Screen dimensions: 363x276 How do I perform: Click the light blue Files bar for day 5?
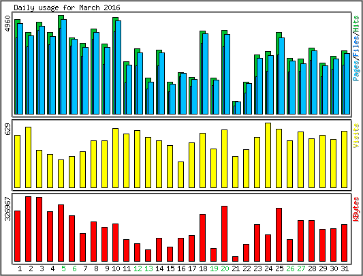point(63,67)
